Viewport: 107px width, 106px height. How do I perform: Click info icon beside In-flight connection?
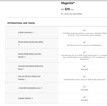33,32
